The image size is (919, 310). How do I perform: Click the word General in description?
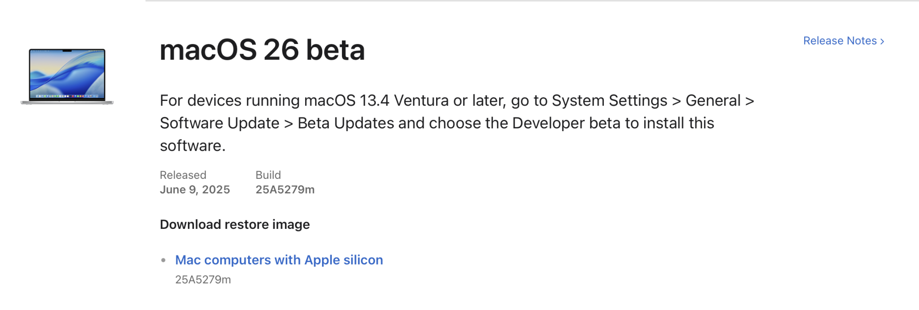click(713, 100)
